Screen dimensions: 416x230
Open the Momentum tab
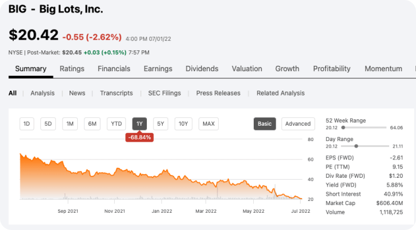pyautogui.click(x=383, y=69)
